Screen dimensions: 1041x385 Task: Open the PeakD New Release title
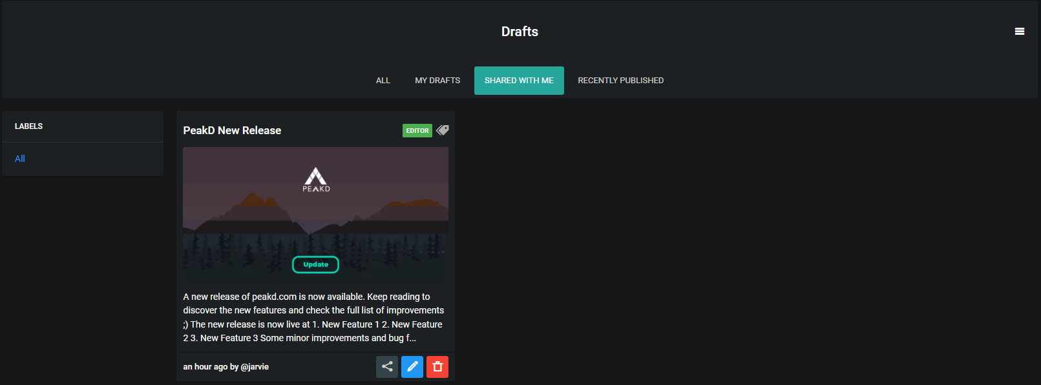232,130
